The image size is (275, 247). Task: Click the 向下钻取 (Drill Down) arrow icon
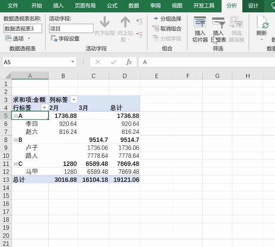point(105,22)
